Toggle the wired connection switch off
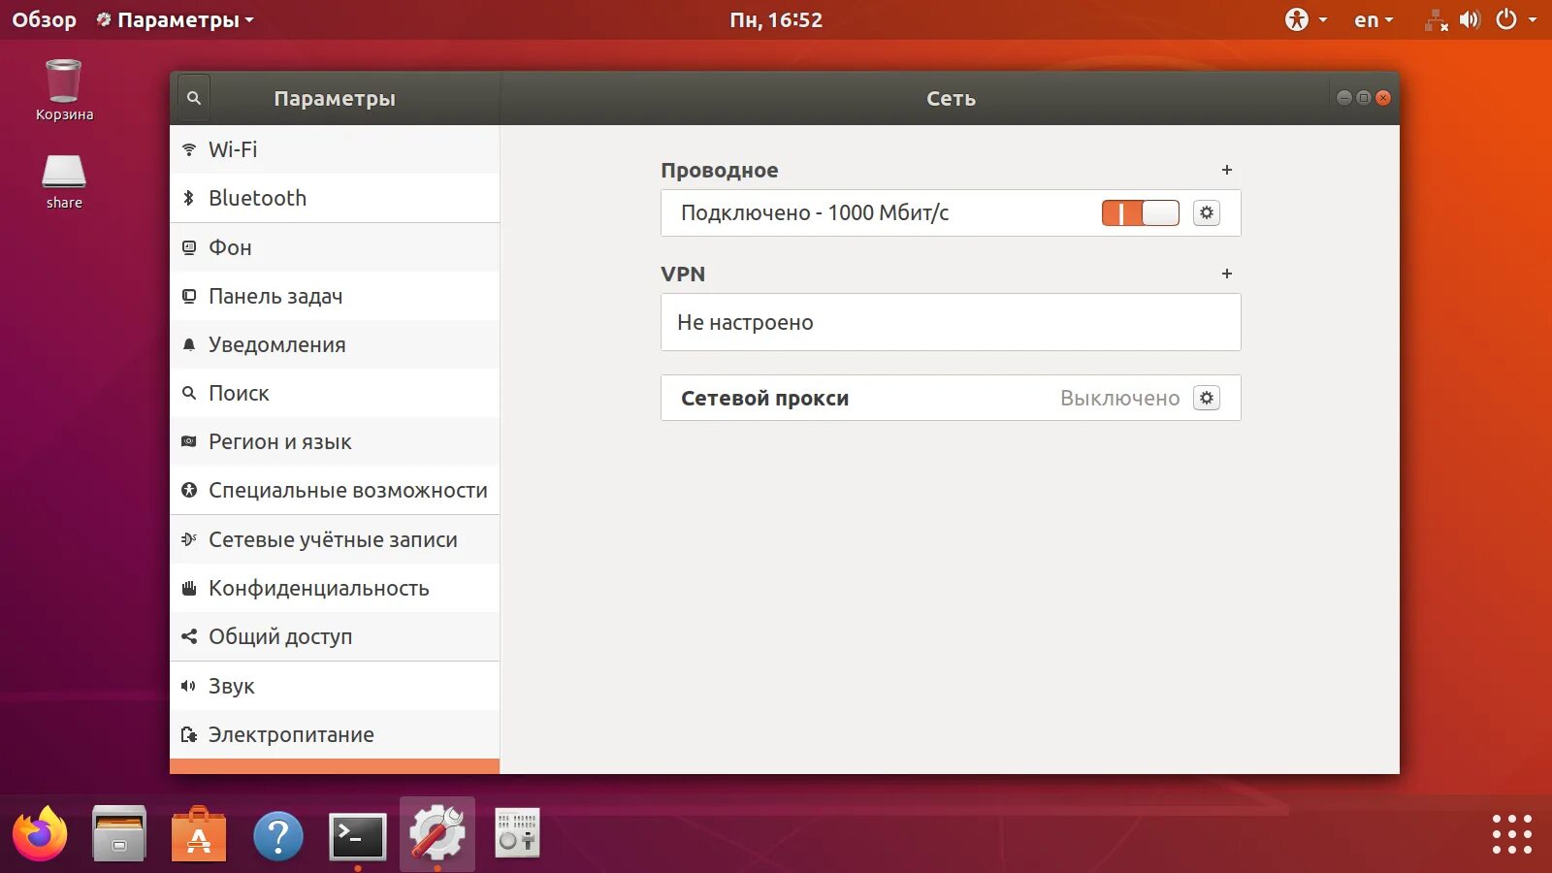 click(x=1141, y=212)
